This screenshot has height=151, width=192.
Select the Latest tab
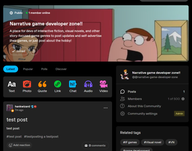click(x=11, y=69)
